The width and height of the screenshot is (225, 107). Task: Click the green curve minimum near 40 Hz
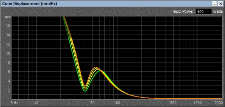(85, 91)
